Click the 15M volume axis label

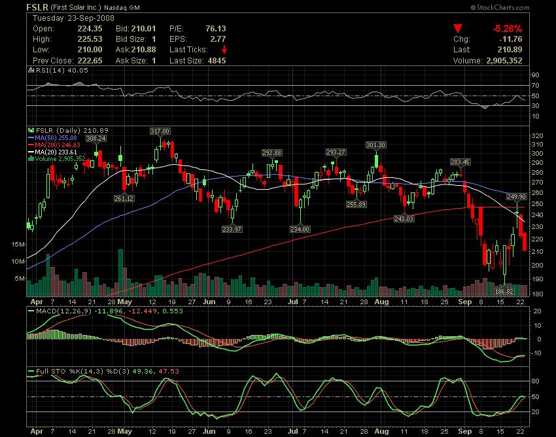point(18,245)
